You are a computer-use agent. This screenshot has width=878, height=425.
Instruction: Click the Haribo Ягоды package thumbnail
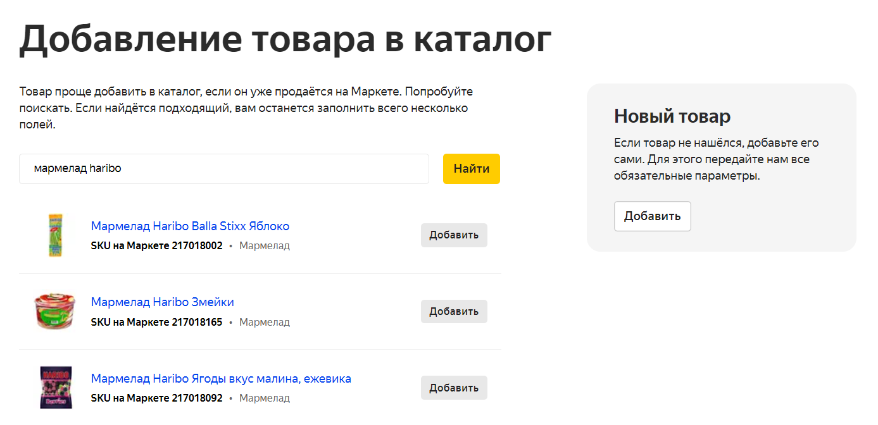(55, 387)
